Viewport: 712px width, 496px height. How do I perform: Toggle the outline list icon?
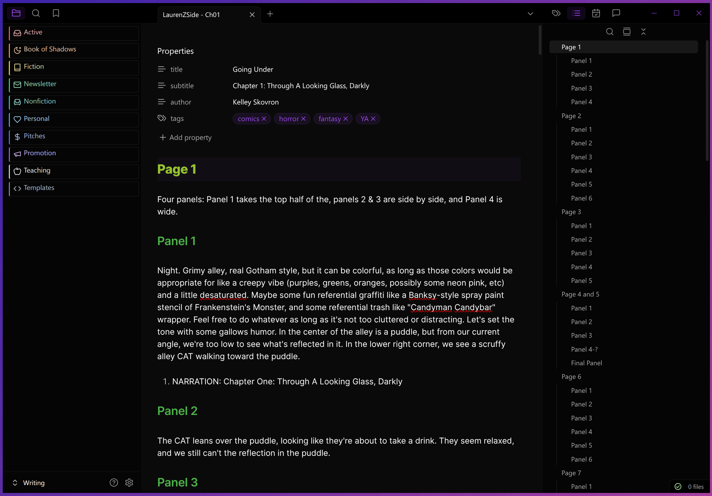point(576,13)
